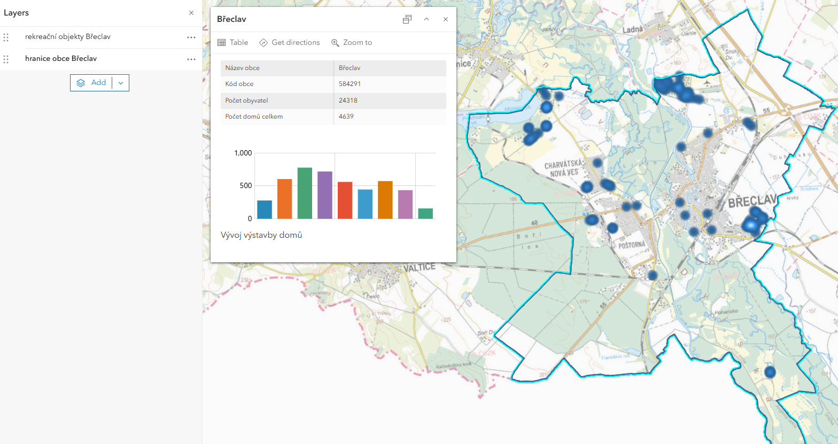Expand the Add button dropdown arrow
The image size is (838, 444).
pyautogui.click(x=121, y=83)
